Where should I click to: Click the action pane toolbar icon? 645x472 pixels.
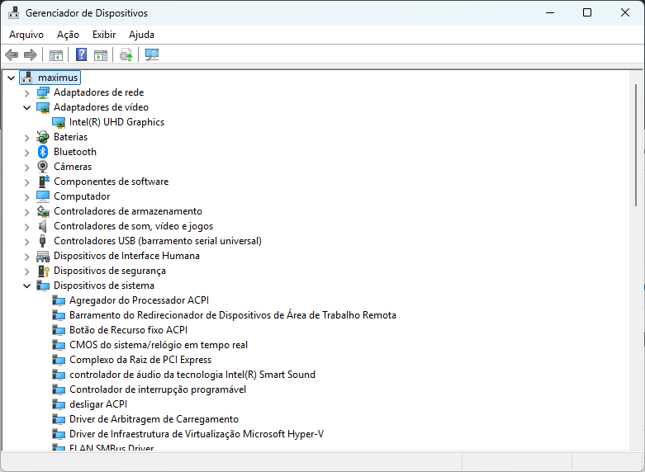pos(101,54)
